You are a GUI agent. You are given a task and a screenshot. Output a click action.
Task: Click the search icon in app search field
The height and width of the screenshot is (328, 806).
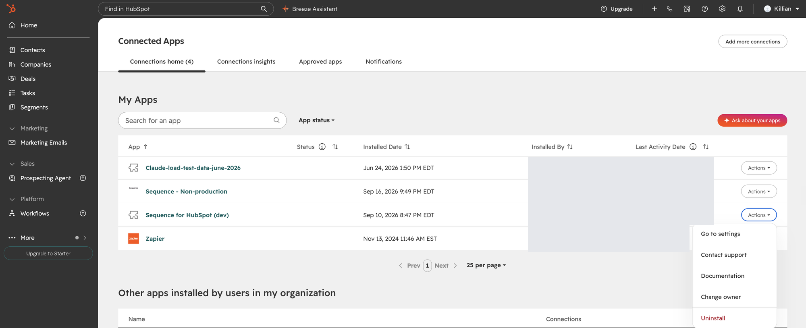(276, 120)
